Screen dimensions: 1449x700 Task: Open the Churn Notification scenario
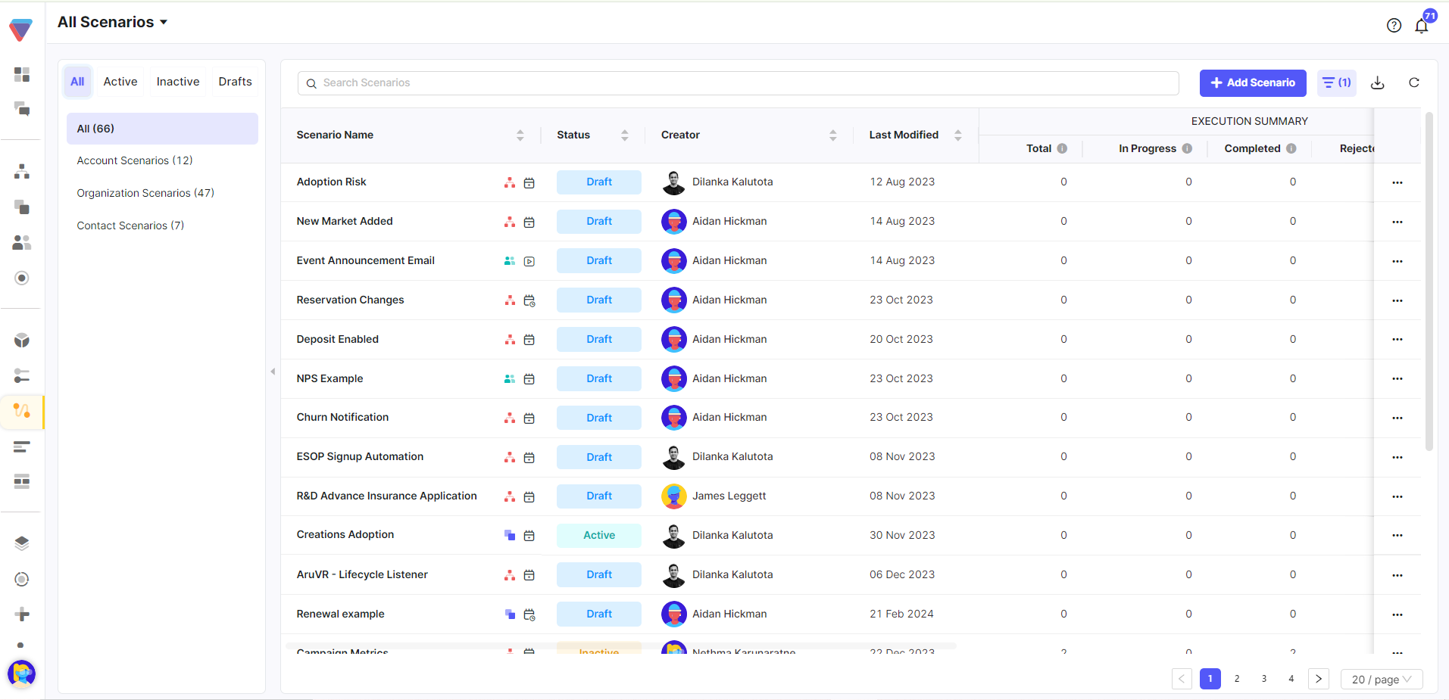point(342,417)
